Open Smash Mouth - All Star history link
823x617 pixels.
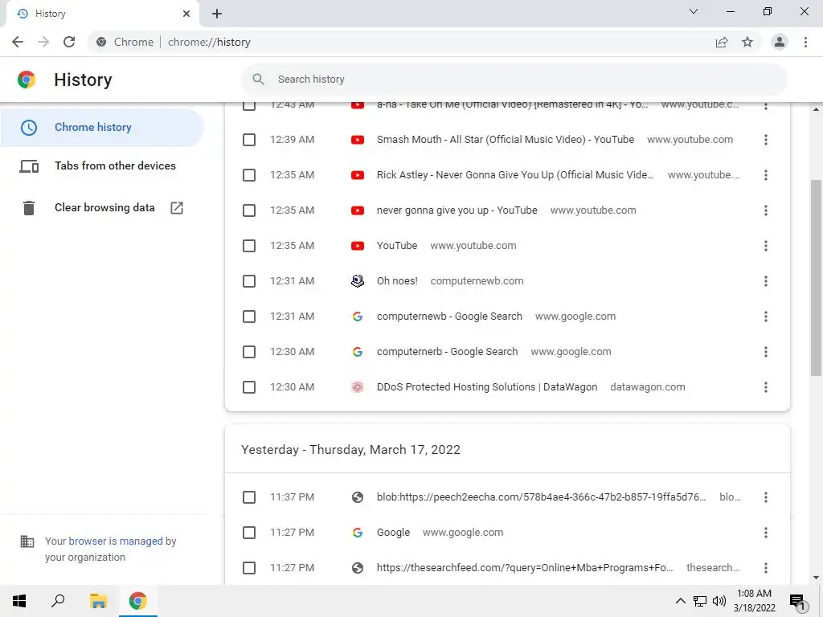[505, 140]
